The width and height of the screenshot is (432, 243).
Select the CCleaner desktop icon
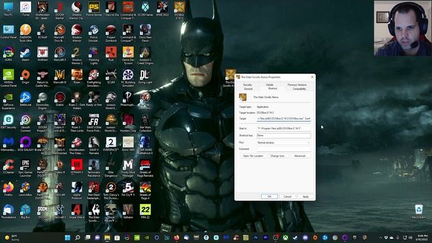(8, 167)
